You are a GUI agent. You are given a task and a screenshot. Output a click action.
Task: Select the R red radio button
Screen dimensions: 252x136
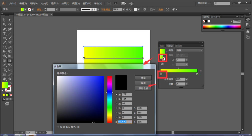(117, 108)
